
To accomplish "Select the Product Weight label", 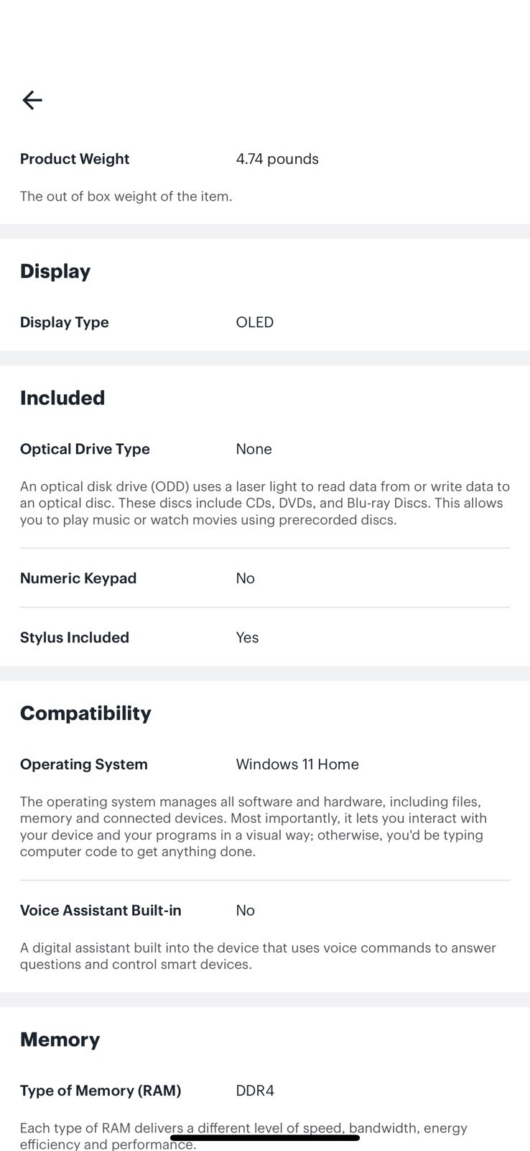I will pos(75,159).
